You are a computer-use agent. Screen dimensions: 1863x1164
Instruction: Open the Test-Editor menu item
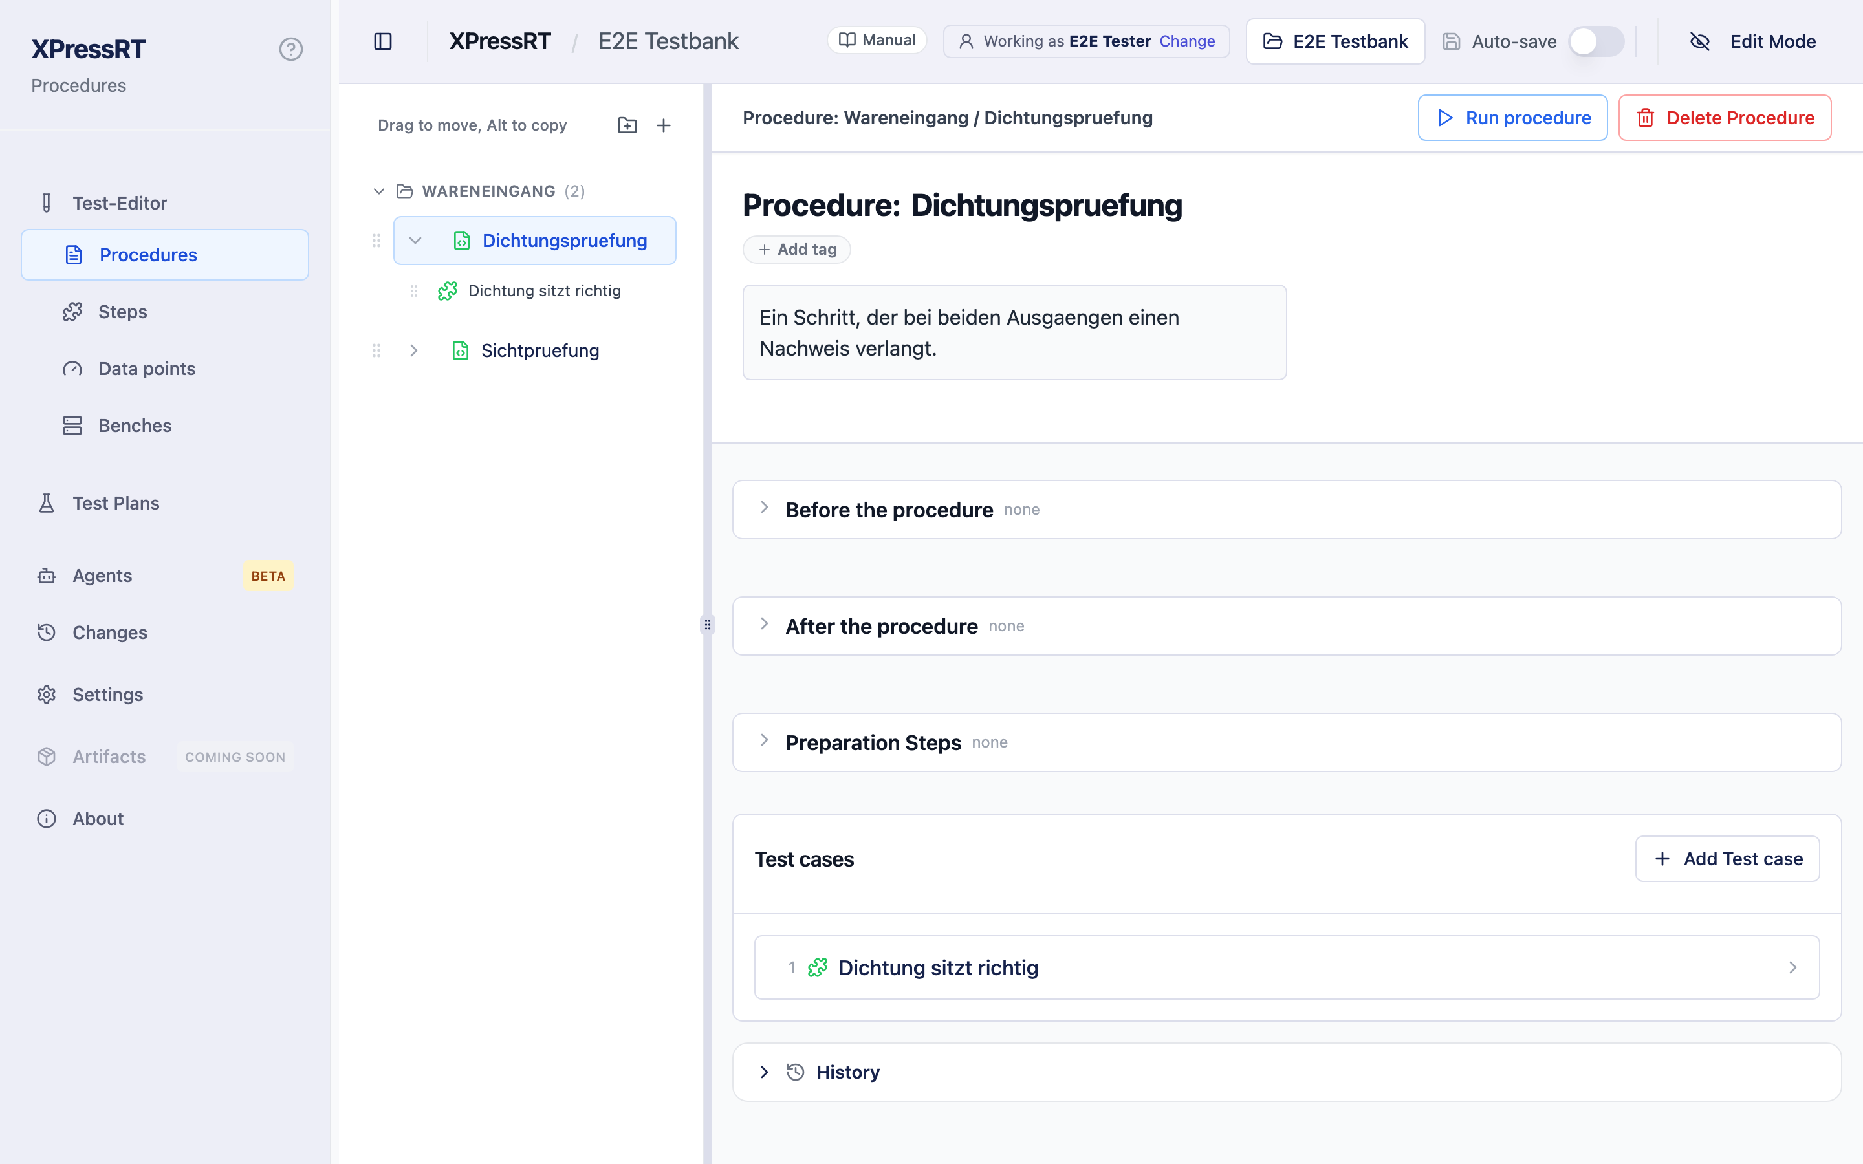[x=165, y=203]
